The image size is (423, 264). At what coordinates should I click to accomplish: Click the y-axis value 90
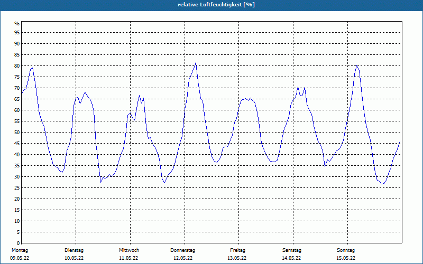[17, 44]
